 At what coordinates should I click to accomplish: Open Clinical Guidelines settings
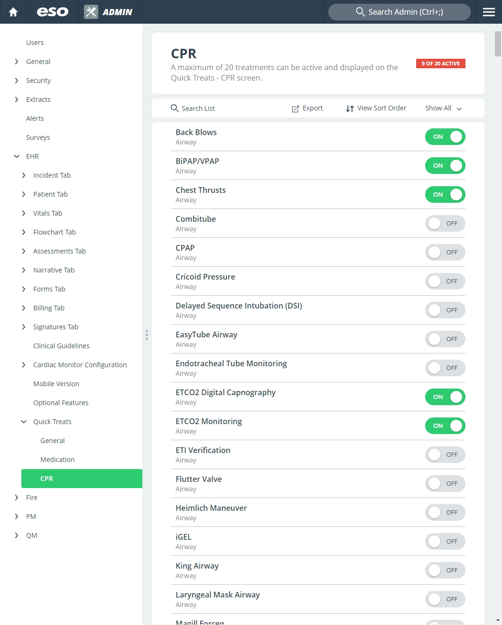(x=61, y=346)
